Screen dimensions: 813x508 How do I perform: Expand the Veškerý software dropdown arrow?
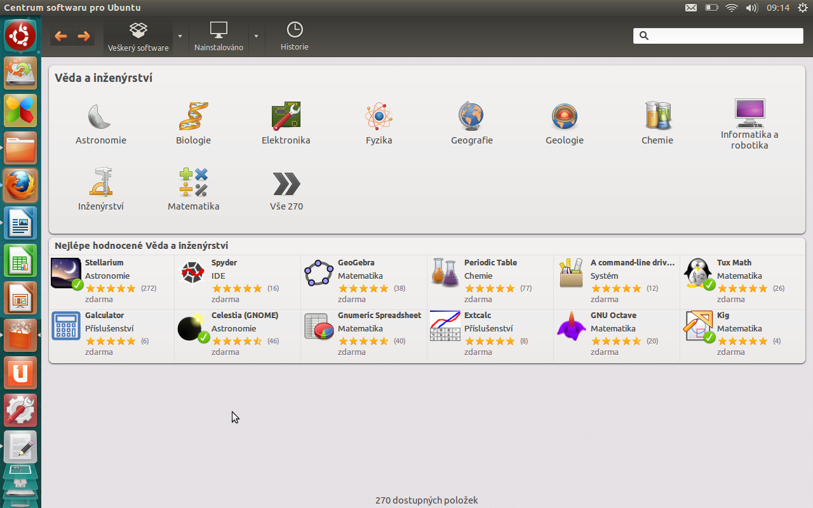[180, 36]
